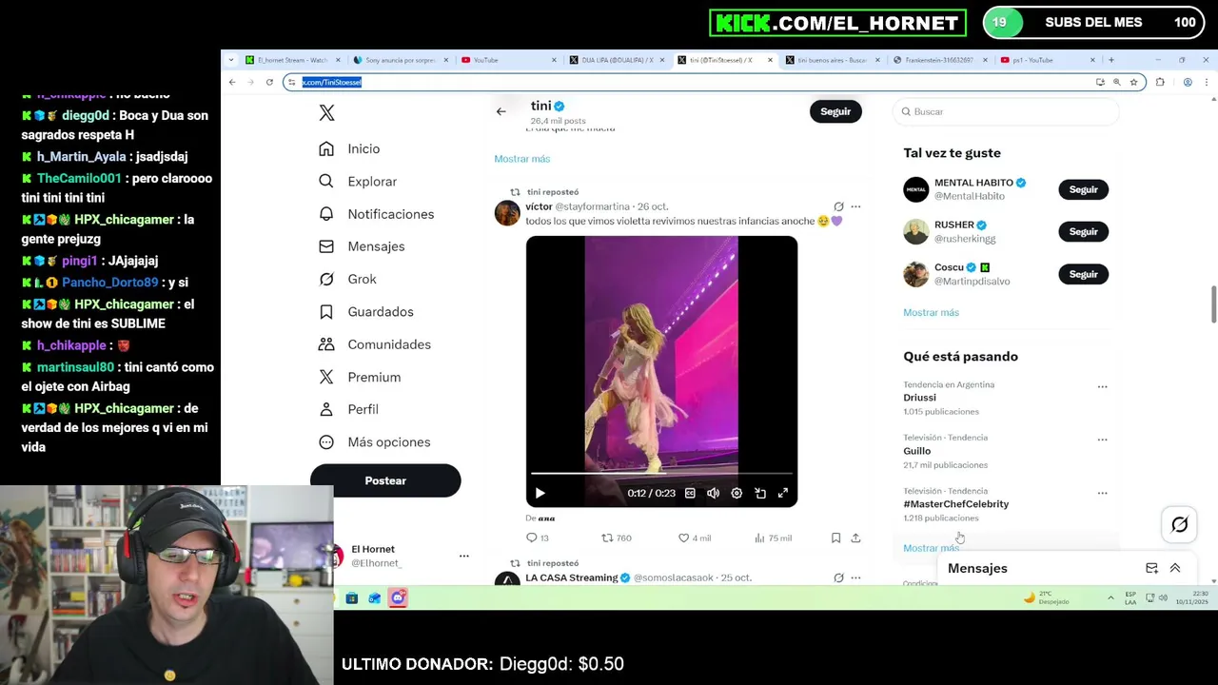Follow tini with Seguir button in header

(835, 111)
